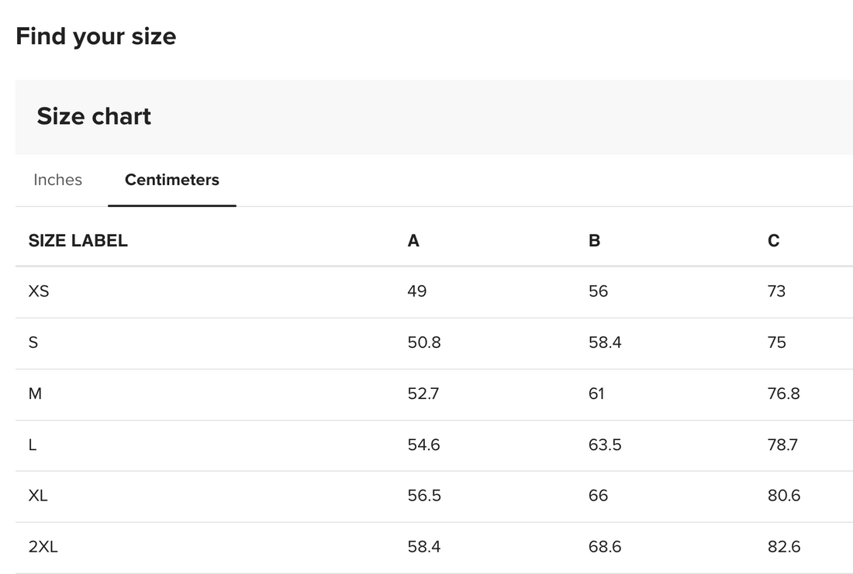853x574 pixels.
Task: Click the XS measurement A value 49
Action: (416, 291)
